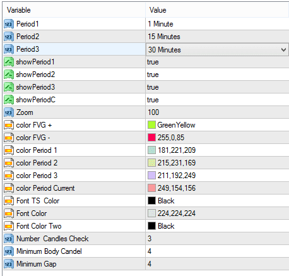The height and width of the screenshot is (276, 289).
Task: Click the color icon beside Font TS Color
Action: 9,201
